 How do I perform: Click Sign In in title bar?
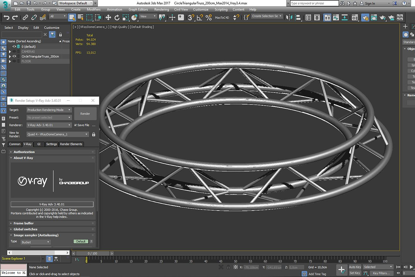(370, 3)
